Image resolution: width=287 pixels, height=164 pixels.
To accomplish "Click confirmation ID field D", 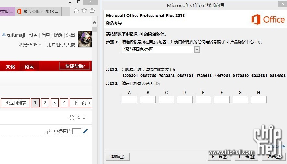I will tap(185, 100).
